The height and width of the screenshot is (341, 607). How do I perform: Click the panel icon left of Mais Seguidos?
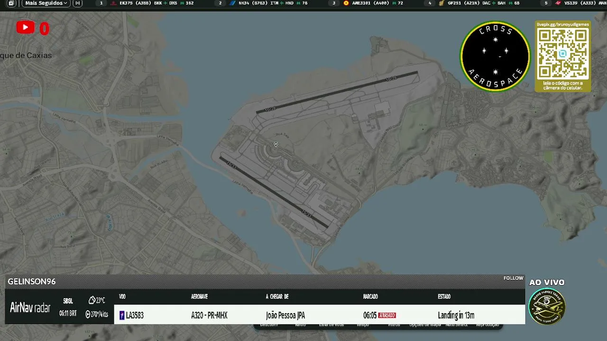[11, 3]
